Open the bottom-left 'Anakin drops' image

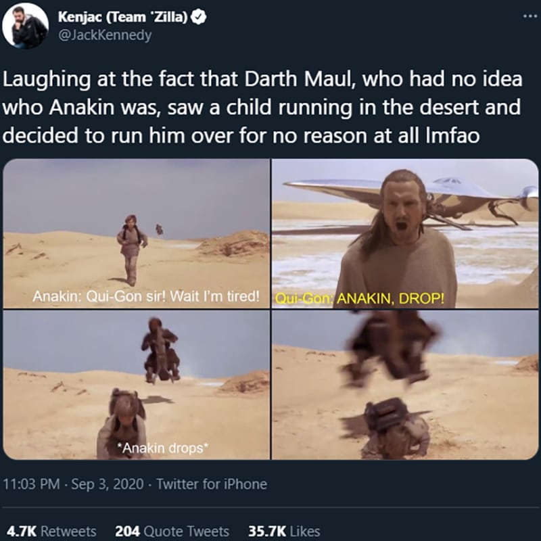(137, 385)
